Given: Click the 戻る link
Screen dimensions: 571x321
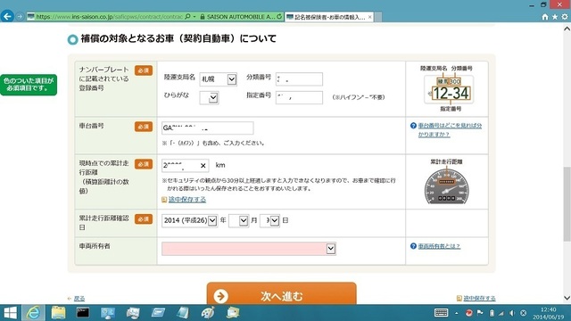Looking at the screenshot, I should point(79,299).
